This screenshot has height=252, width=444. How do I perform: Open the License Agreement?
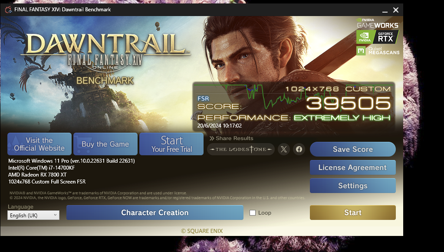(352, 167)
